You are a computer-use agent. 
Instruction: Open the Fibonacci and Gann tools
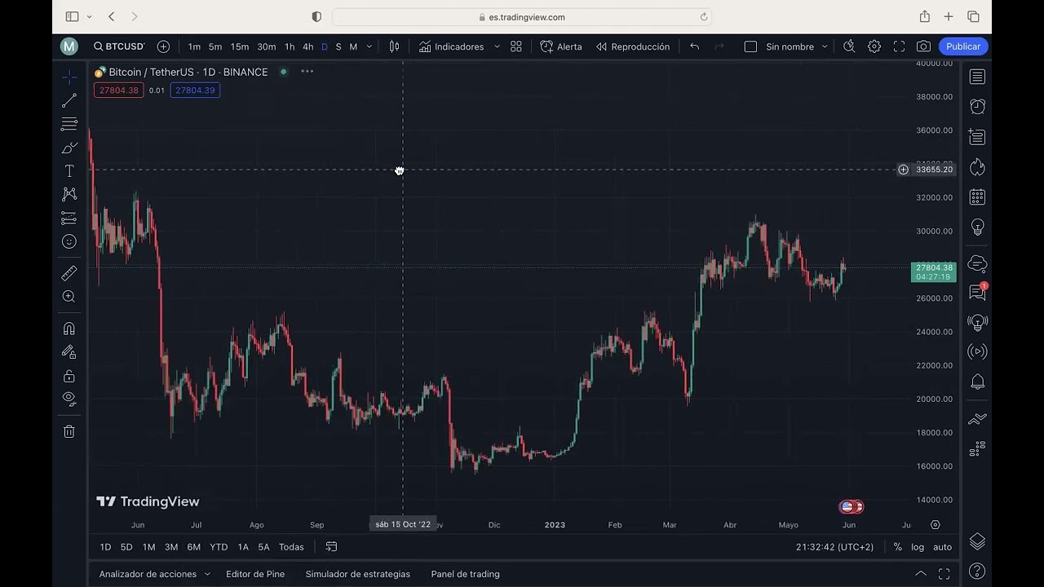coord(69,125)
